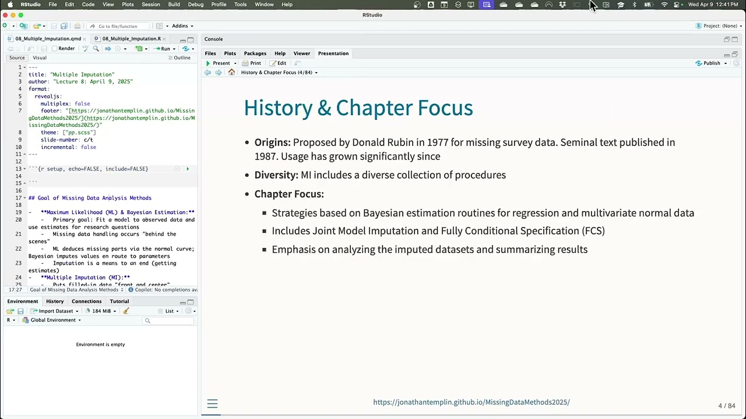Click the Edit button in Presentation pane

pyautogui.click(x=278, y=63)
